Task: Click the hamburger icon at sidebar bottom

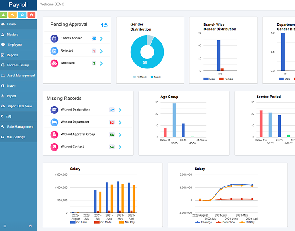Action: (x=5, y=226)
